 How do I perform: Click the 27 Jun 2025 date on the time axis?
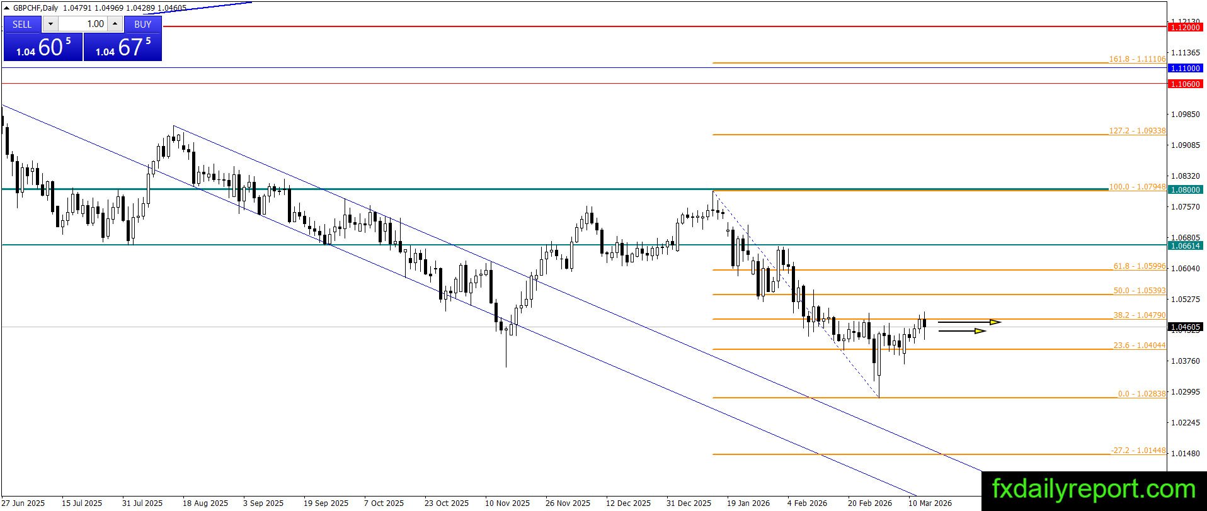coord(24,503)
